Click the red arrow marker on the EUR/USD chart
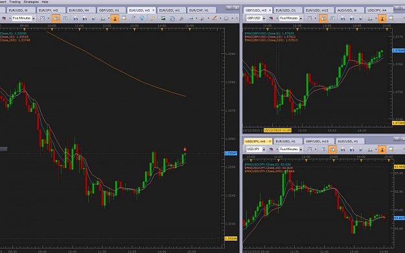The height and width of the screenshot is (253, 405). tap(185, 149)
